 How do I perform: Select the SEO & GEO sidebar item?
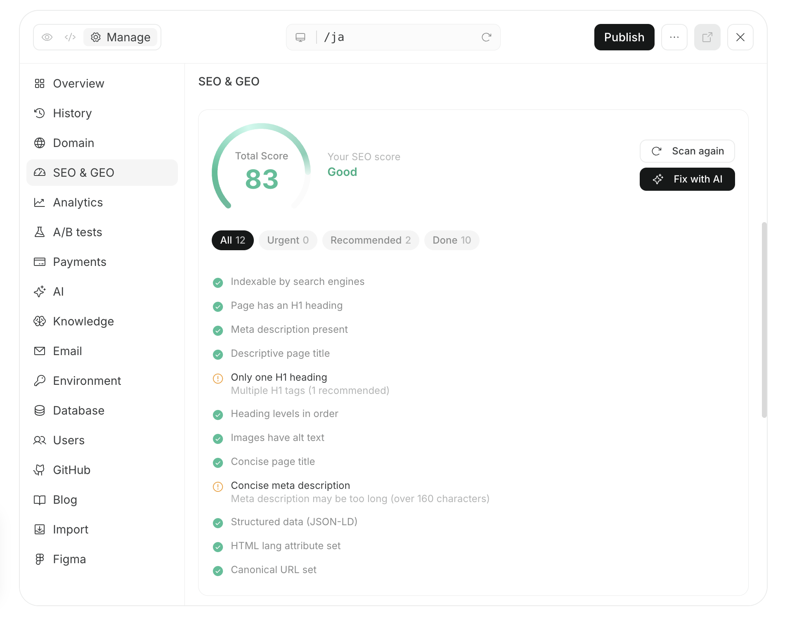coord(102,173)
